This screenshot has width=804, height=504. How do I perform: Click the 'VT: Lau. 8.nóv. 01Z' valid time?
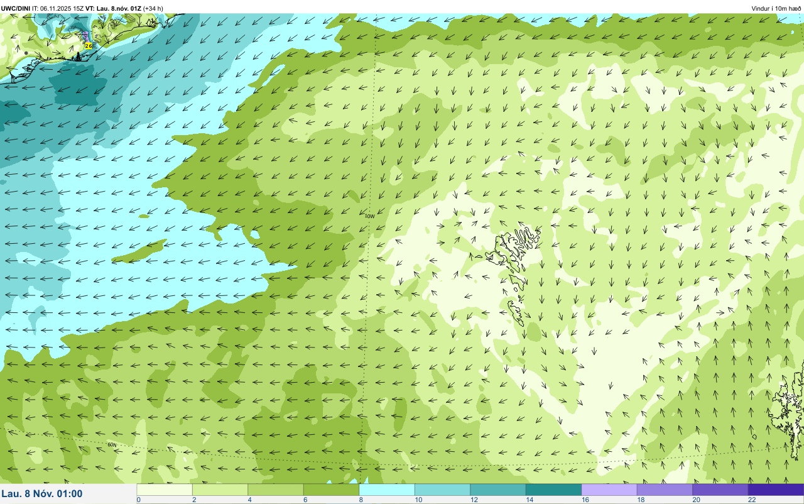click(114, 8)
